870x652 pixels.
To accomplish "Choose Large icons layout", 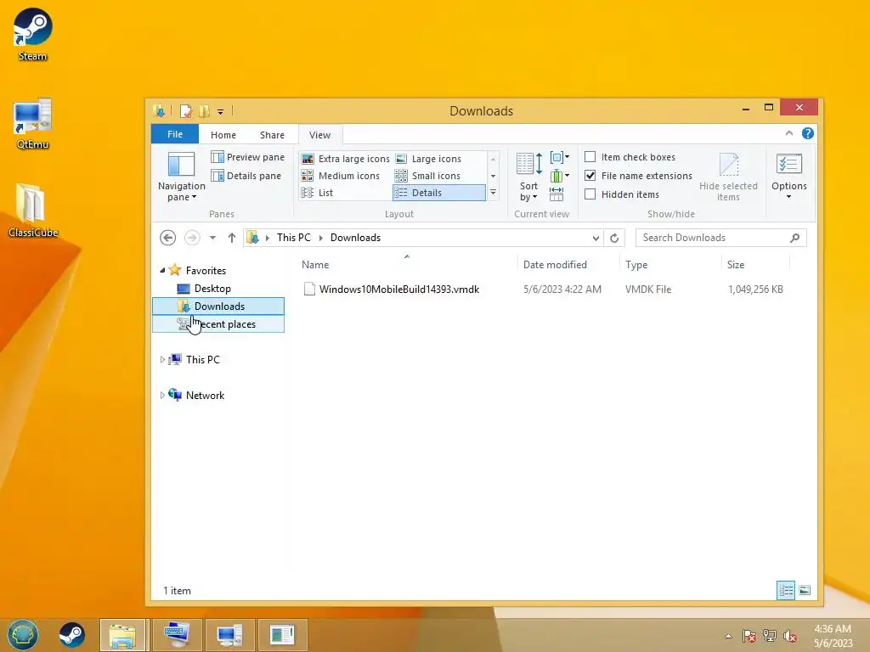I will tap(428, 159).
